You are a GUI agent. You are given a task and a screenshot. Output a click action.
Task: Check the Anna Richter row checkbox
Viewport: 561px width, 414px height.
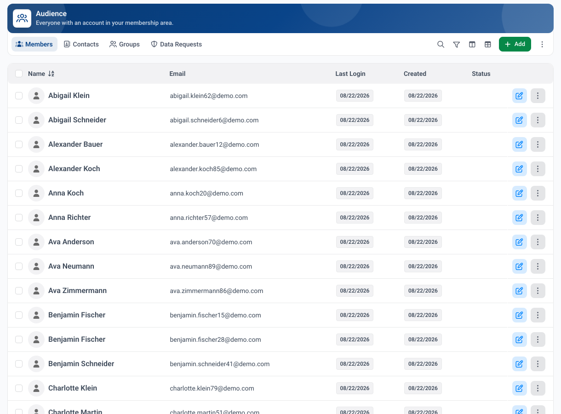click(x=19, y=218)
